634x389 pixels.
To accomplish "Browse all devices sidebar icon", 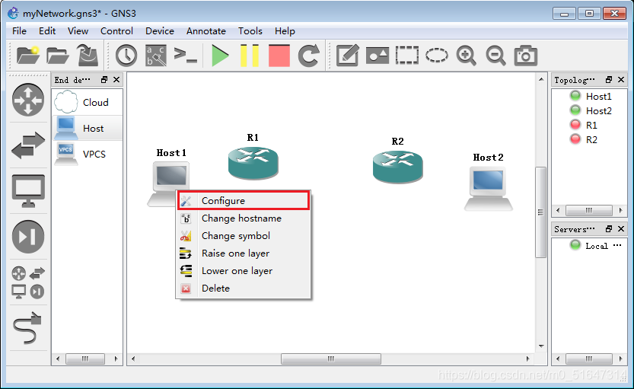I will click(28, 282).
